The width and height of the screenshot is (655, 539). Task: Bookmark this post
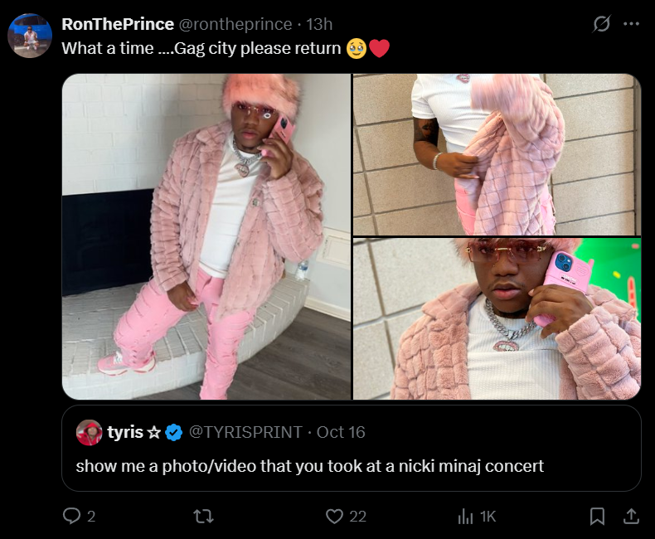coord(597,517)
